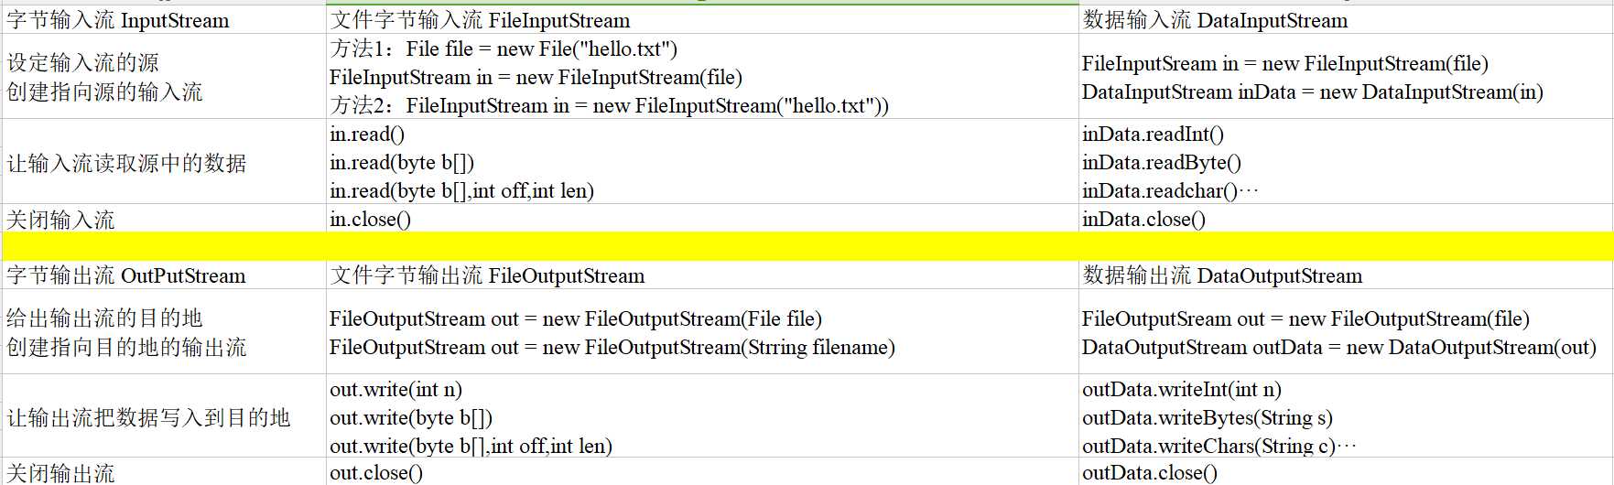
Task: Select the inData.close() cell
Action: [x=1346, y=219]
